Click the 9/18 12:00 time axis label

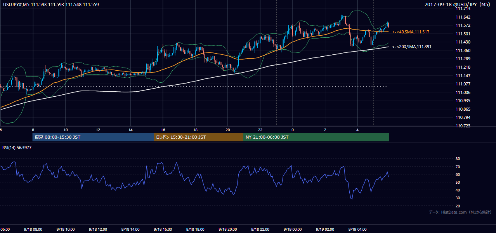(x=97, y=230)
